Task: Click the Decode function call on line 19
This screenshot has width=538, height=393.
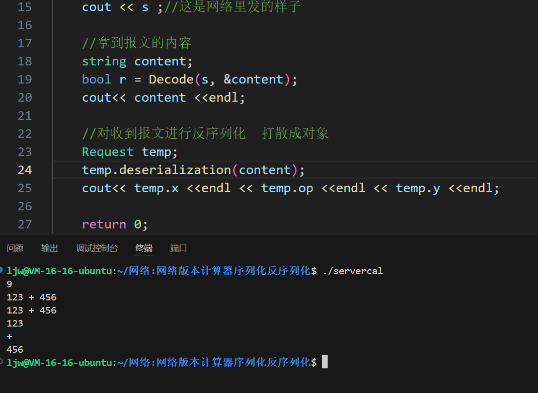Action: (x=171, y=80)
